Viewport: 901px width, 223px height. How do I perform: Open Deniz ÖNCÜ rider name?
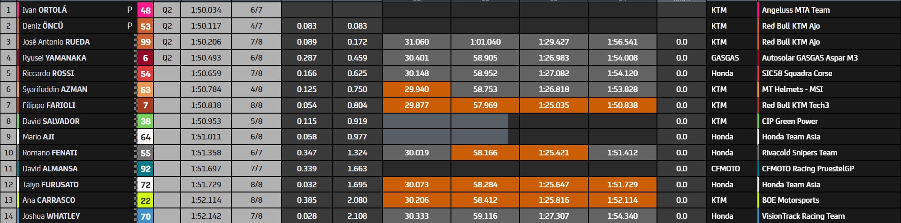click(43, 26)
